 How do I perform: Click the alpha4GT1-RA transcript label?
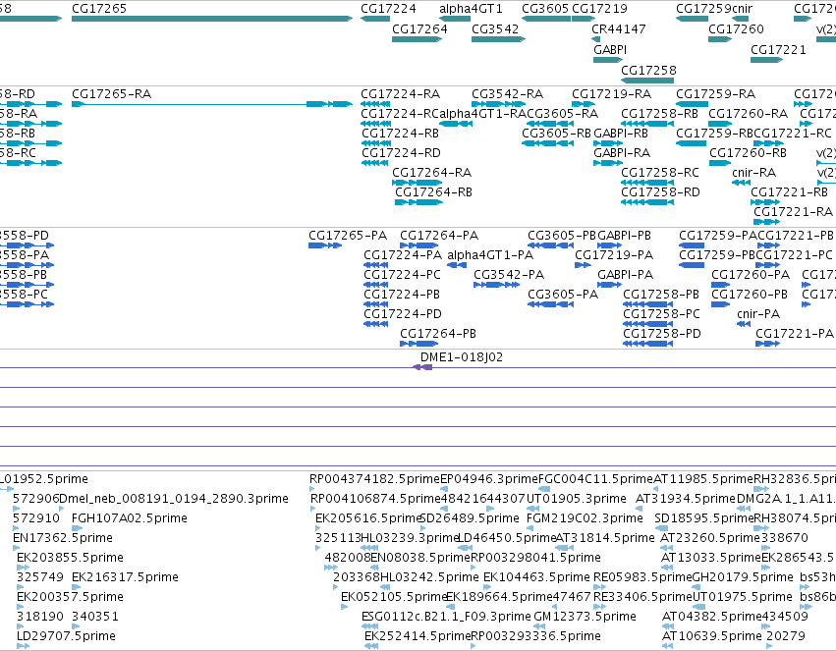[x=482, y=114]
